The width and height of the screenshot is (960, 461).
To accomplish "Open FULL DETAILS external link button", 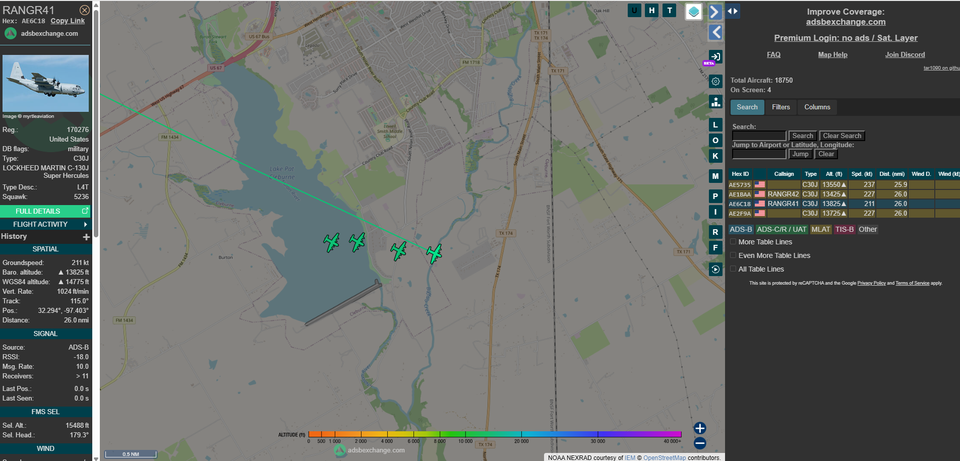I will click(x=45, y=211).
